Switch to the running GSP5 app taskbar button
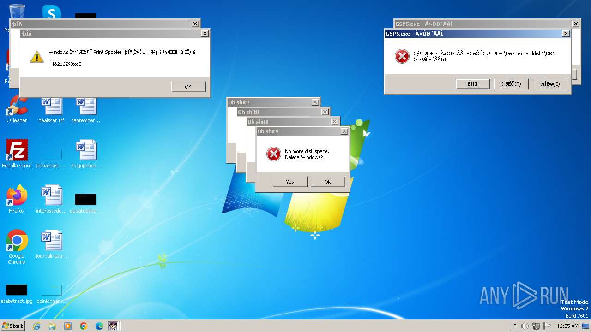The image size is (591, 332). click(x=114, y=326)
